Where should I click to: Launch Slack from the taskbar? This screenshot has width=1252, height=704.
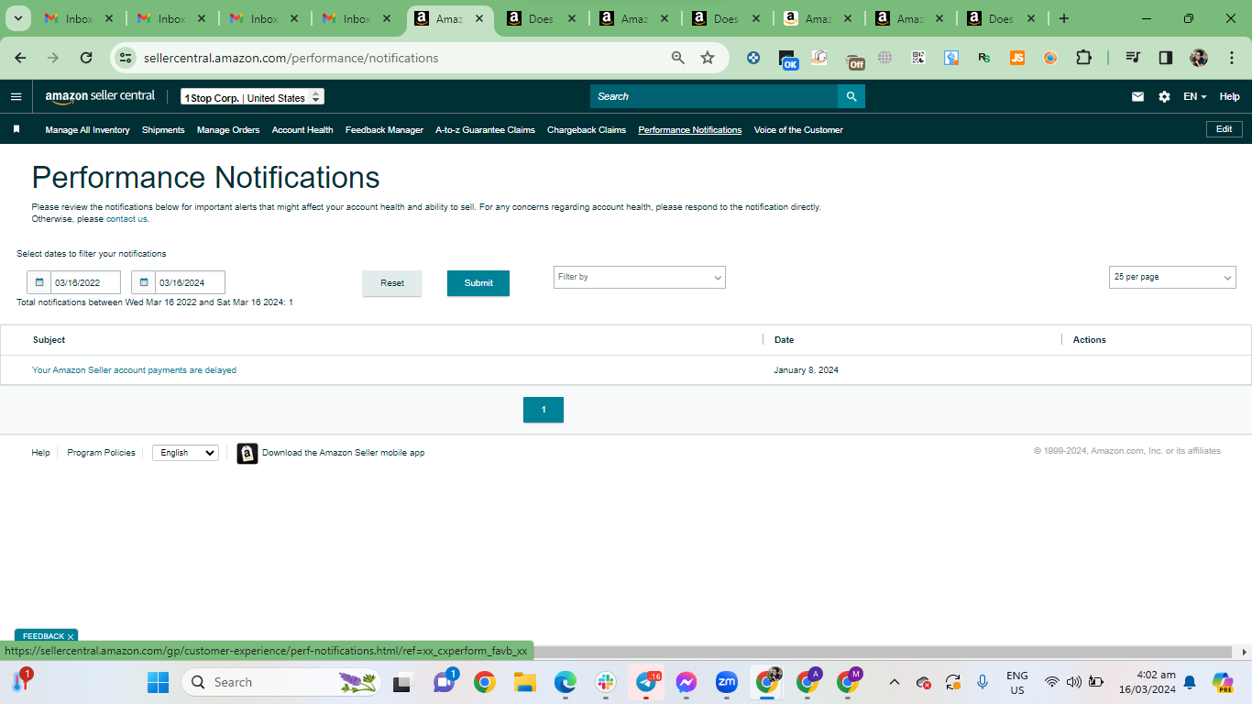606,682
